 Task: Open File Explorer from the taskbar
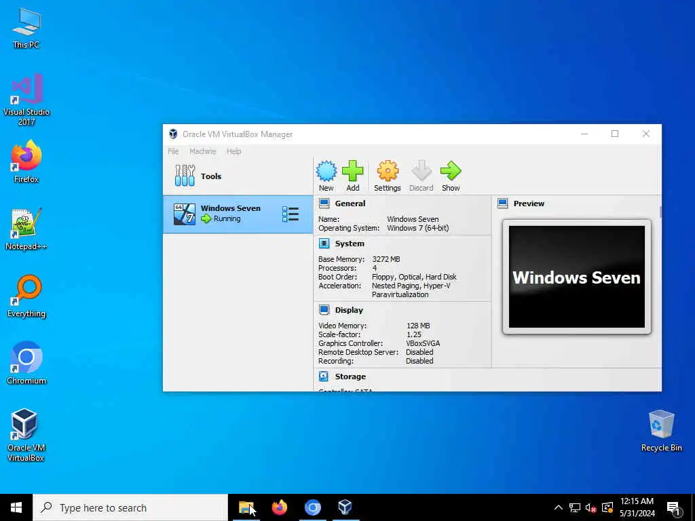click(x=246, y=507)
